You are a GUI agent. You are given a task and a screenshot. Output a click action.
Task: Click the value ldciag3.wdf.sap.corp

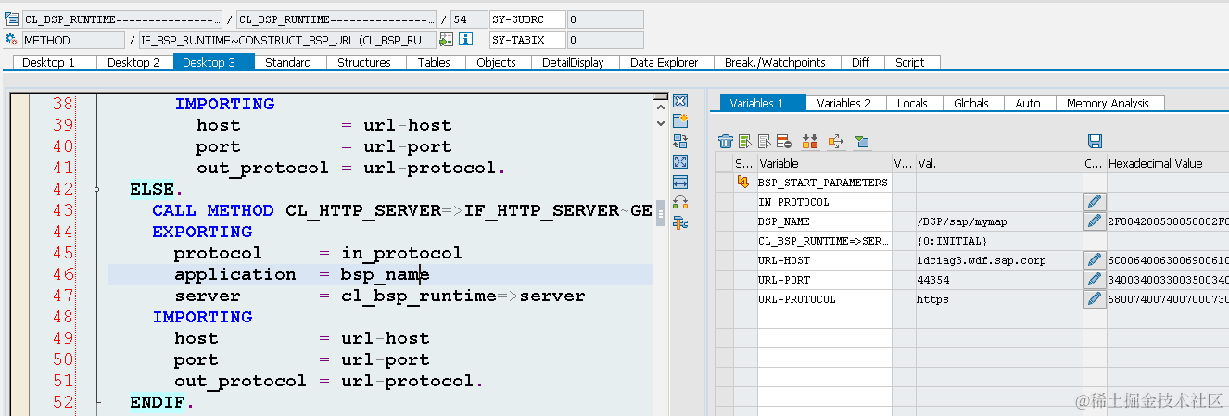click(981, 260)
